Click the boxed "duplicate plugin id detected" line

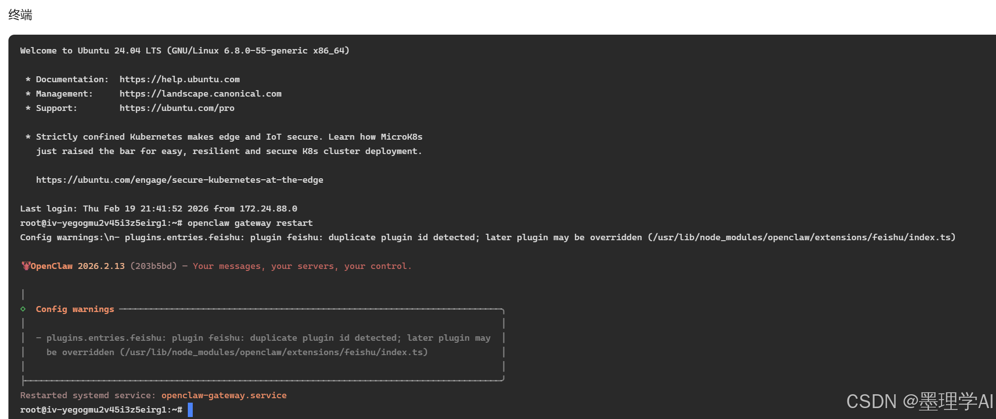tap(263, 338)
